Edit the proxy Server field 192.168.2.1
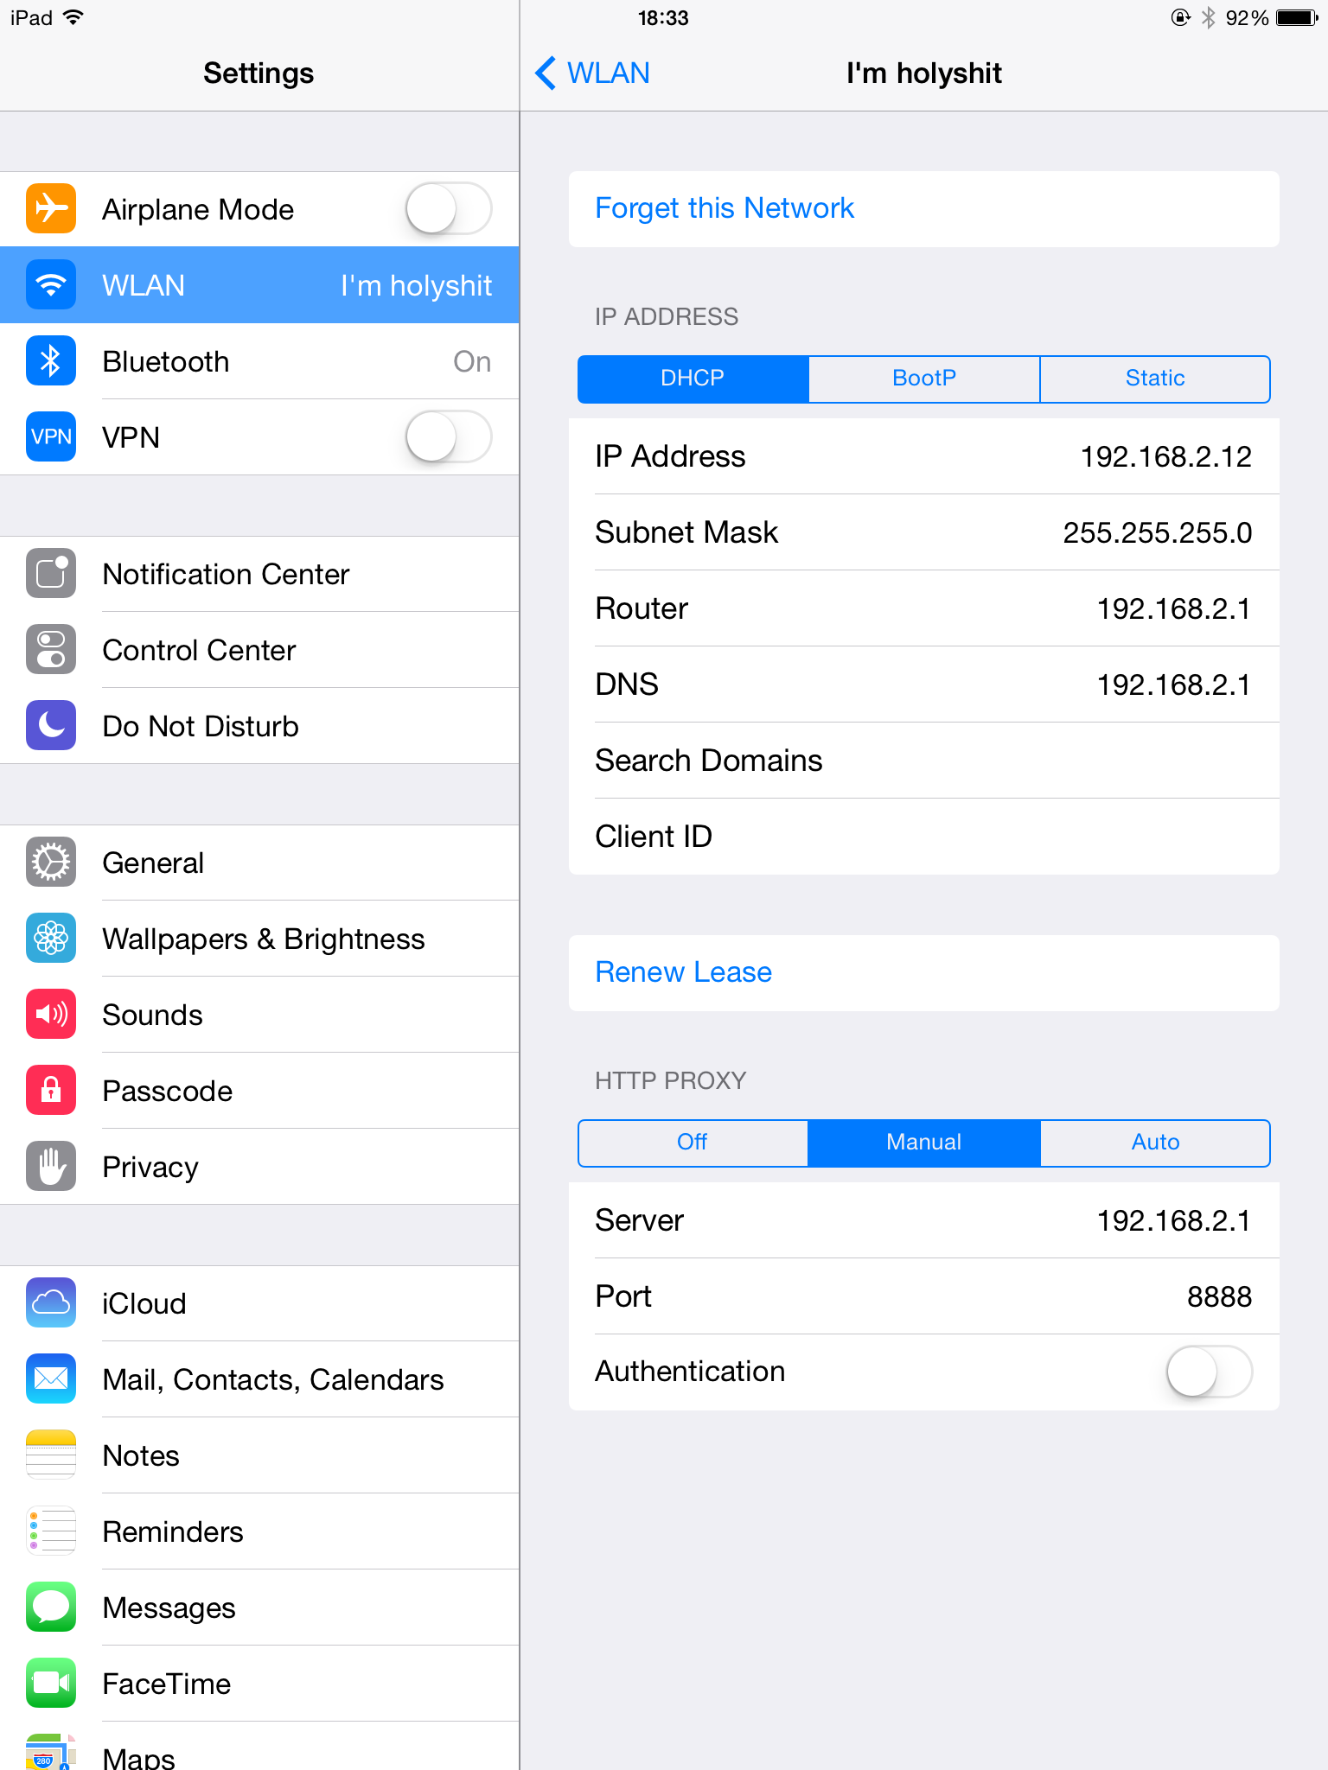Image resolution: width=1328 pixels, height=1770 pixels. 924,1220
